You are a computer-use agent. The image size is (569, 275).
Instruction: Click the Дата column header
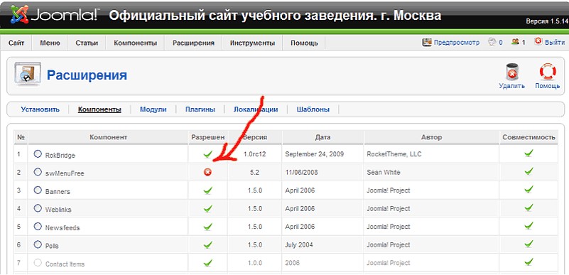323,137
